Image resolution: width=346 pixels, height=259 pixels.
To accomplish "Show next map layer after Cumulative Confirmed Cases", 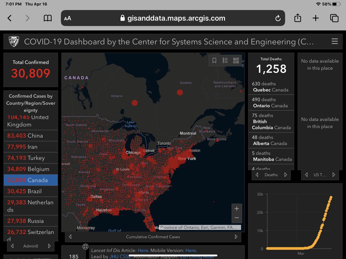I will [x=236, y=237].
